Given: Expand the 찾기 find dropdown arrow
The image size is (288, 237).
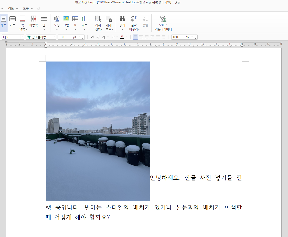Looking at the screenshot, I should [123, 29].
